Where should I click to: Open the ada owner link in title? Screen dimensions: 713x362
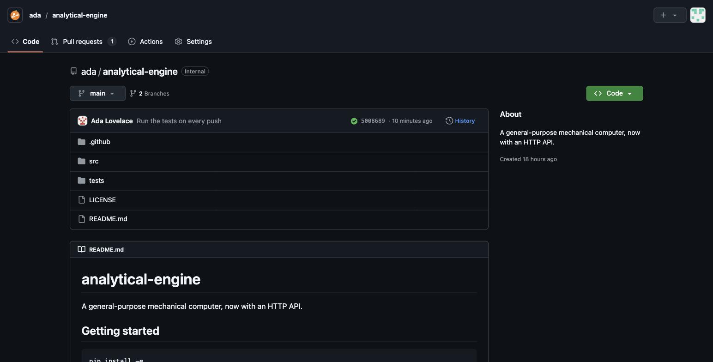89,72
